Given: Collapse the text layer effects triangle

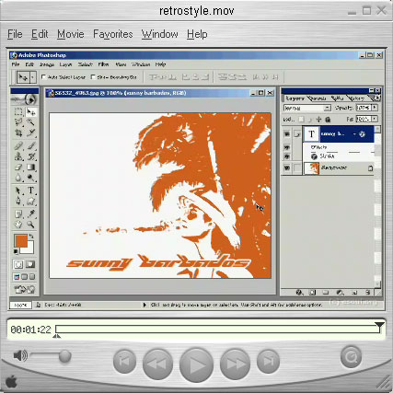Looking at the screenshot, I should tap(355, 134).
